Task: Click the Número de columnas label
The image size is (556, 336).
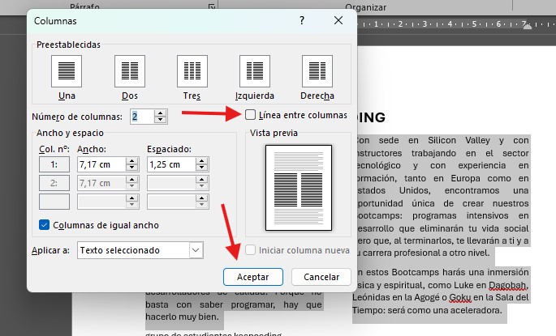Action: click(77, 117)
